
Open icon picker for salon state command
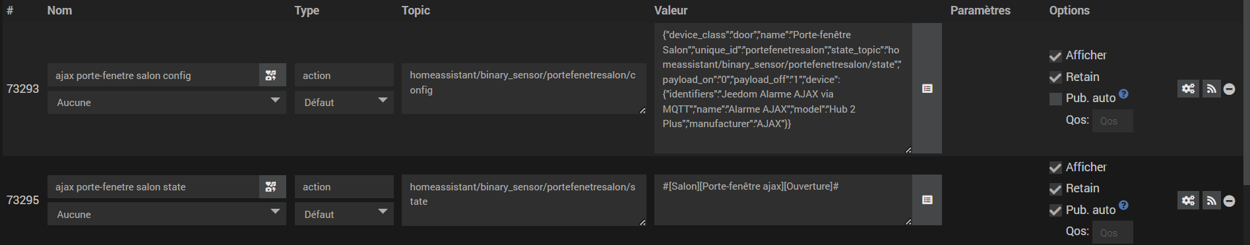271,187
